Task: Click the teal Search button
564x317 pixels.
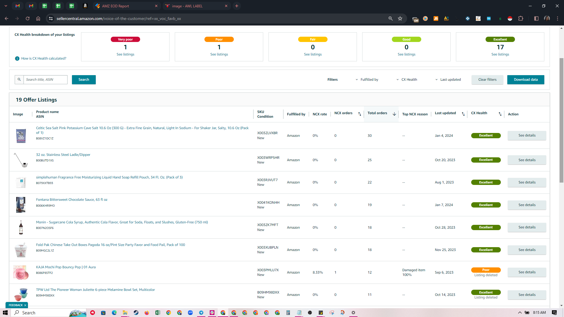Action: tap(84, 80)
